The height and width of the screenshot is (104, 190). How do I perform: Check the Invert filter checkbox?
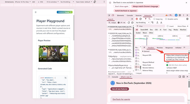[x=167, y=26]
